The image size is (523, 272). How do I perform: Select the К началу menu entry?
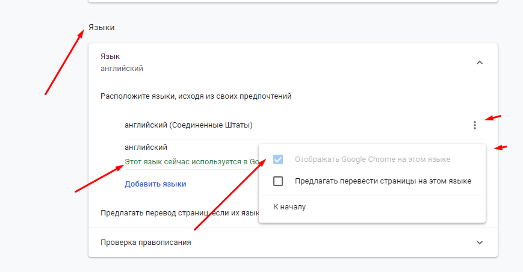[289, 207]
